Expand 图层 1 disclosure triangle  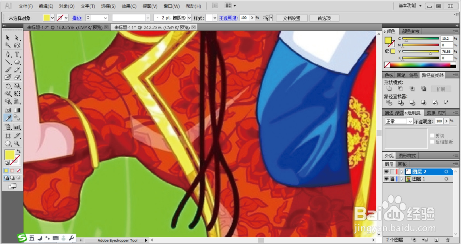(x=401, y=179)
